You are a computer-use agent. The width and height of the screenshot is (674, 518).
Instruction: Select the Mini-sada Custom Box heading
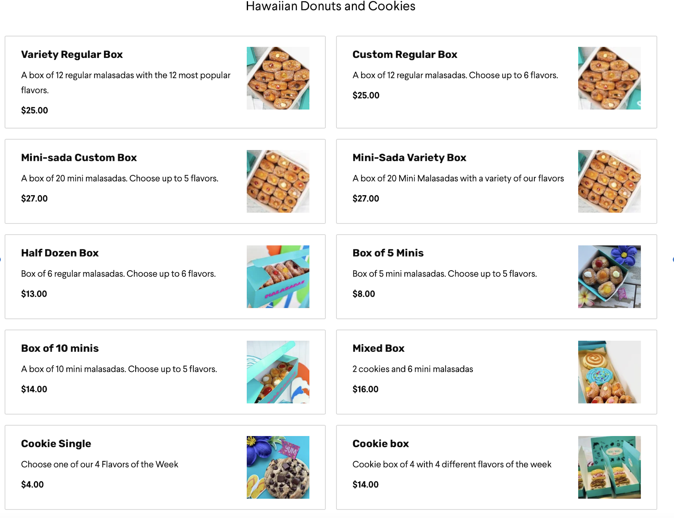coord(79,158)
